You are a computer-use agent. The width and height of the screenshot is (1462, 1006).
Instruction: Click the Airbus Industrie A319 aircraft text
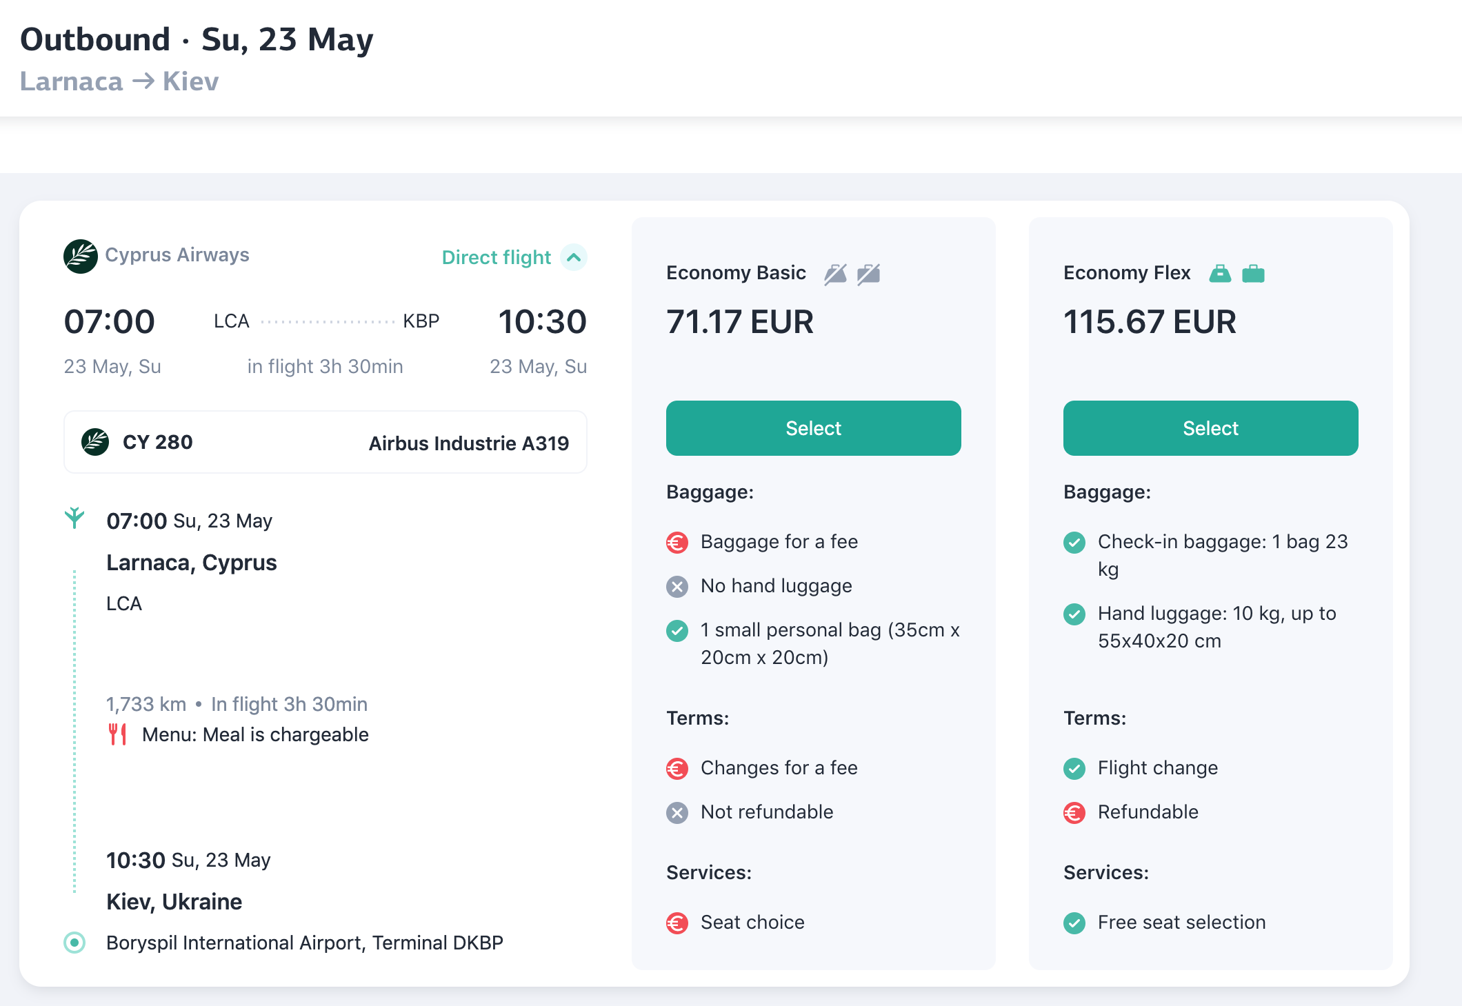click(x=469, y=443)
